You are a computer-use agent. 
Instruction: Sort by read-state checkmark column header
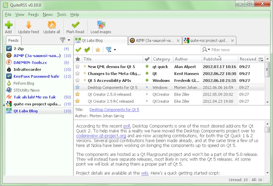[147, 59]
